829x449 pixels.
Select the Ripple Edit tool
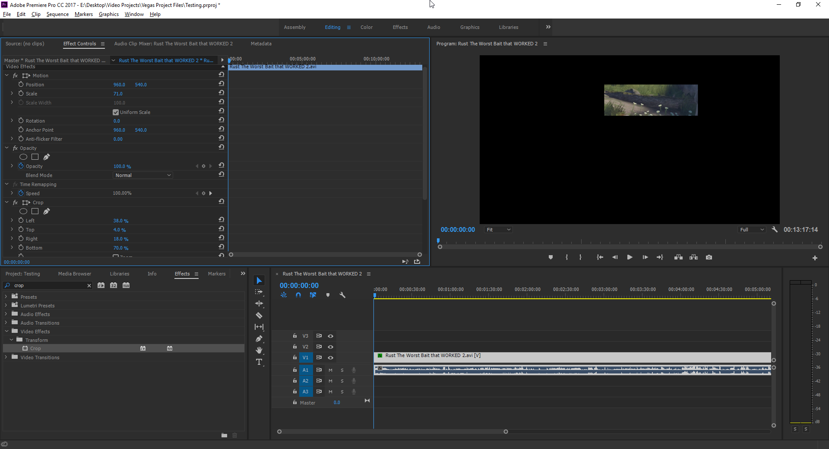pos(259,304)
